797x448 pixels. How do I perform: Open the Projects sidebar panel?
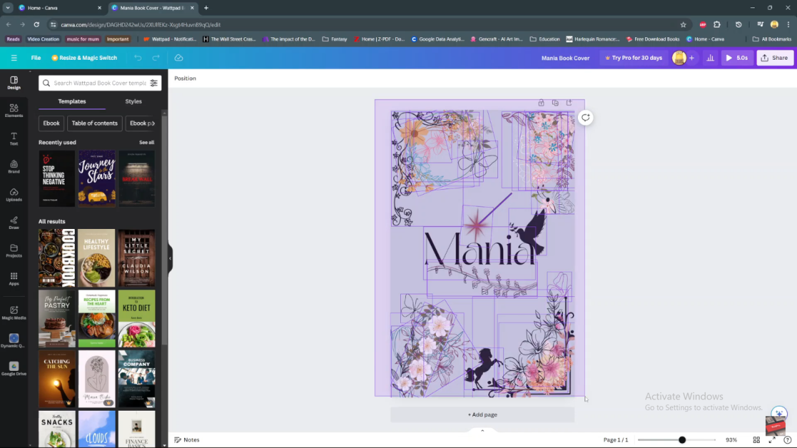pos(14,251)
